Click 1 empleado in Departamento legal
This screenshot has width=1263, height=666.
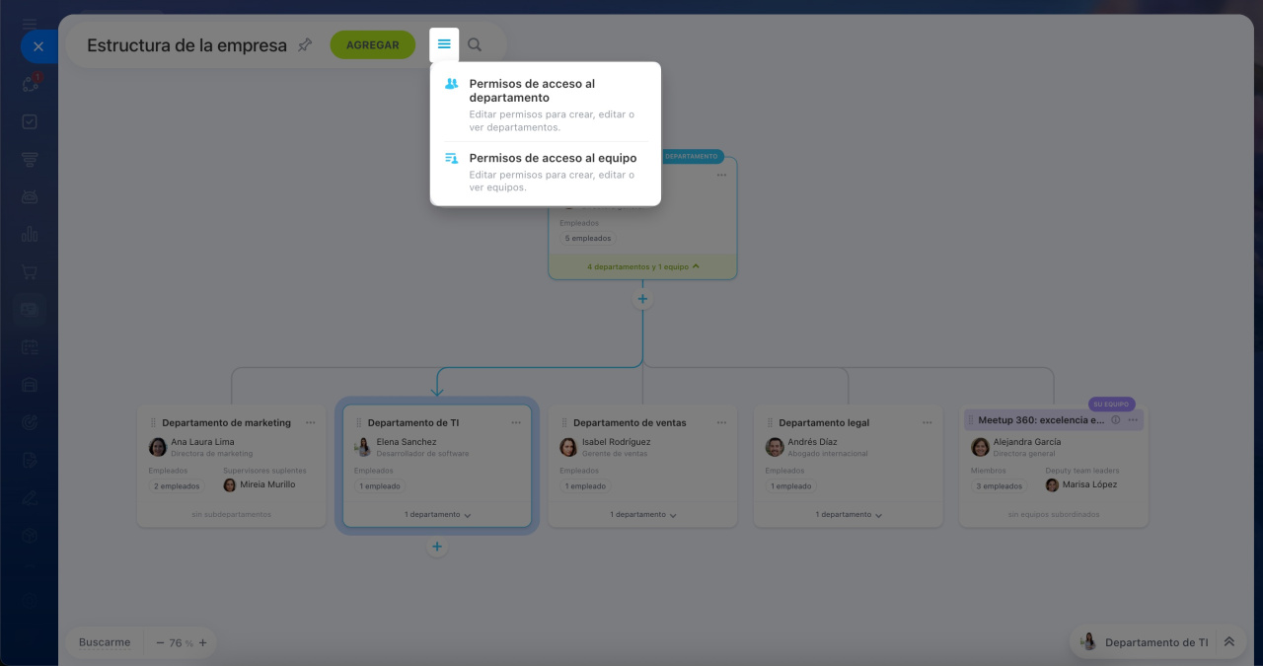791,485
